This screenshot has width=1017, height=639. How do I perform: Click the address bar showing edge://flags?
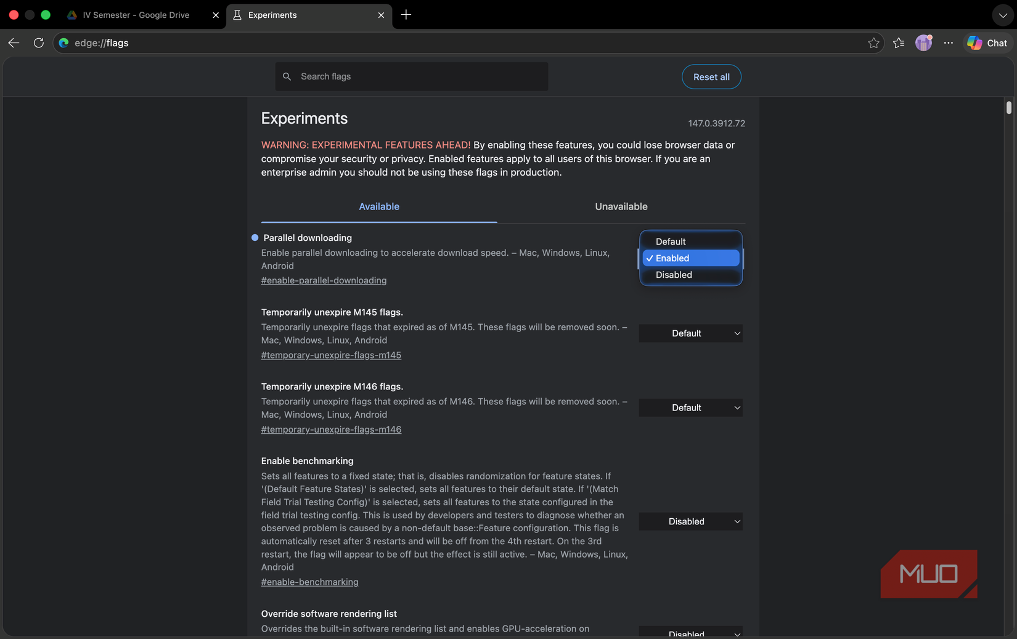pos(468,43)
